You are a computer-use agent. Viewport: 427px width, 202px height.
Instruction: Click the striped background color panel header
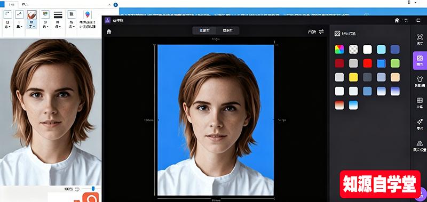coord(345,34)
